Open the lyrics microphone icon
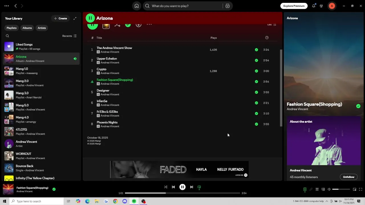This screenshot has height=205, width=365. click(311, 189)
